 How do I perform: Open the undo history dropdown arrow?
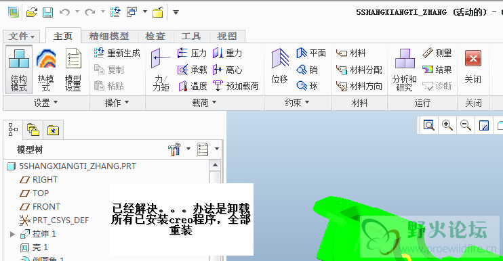click(77, 12)
